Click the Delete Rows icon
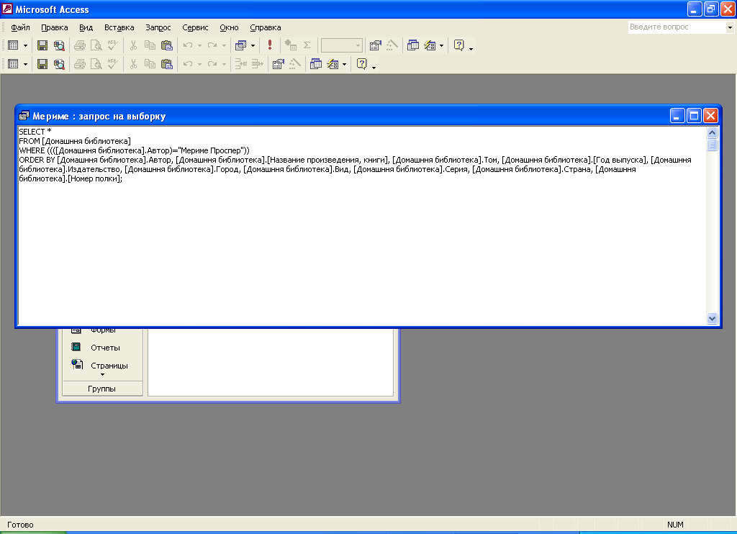Screen dimensions: 737x534 tap(258, 64)
